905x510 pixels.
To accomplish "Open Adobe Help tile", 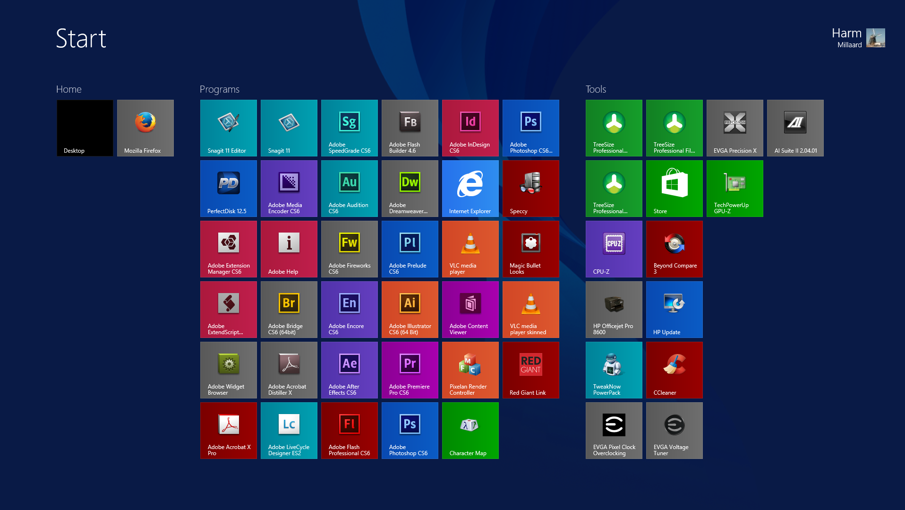I will click(289, 249).
